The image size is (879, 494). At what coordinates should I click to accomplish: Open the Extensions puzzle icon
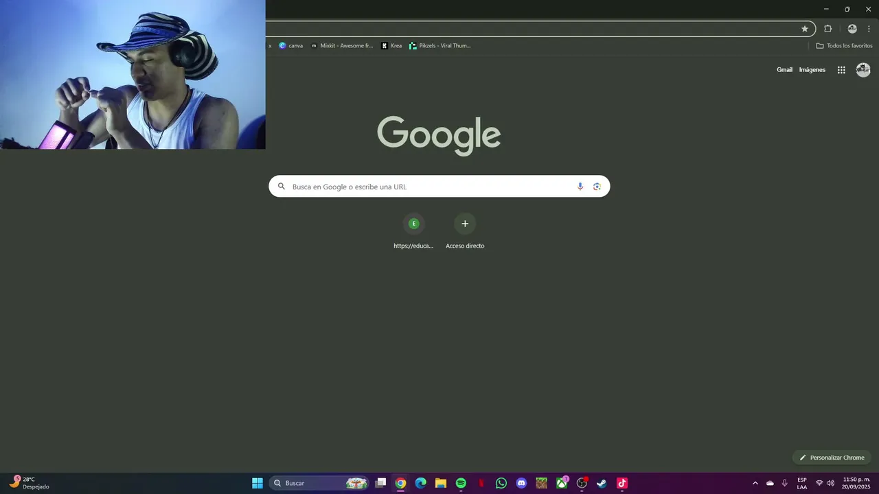pos(827,29)
